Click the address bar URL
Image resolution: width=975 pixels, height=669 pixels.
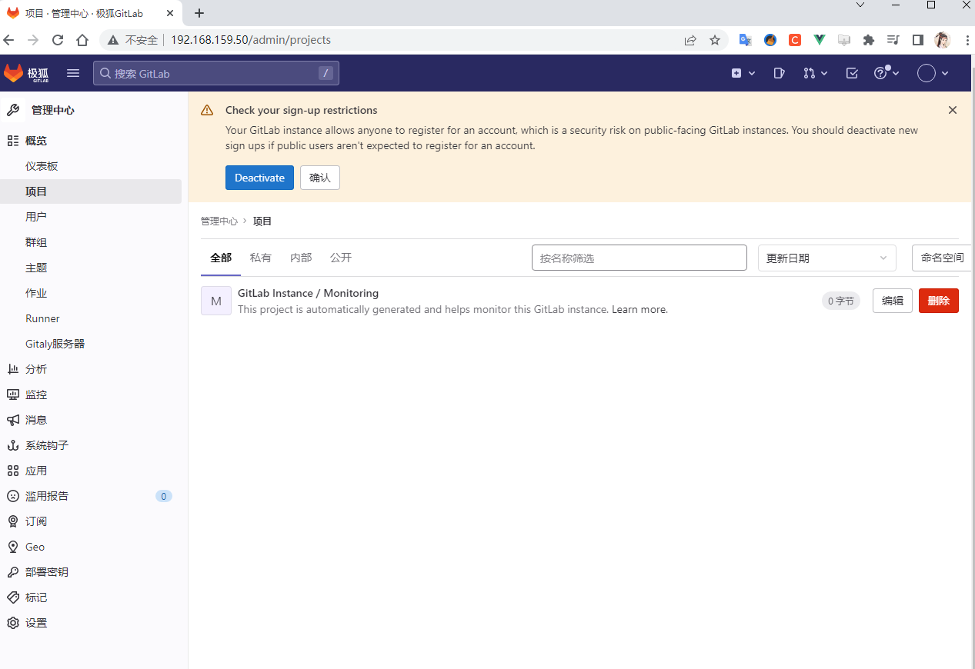tap(251, 40)
